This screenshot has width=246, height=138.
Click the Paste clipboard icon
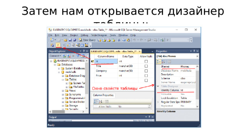point(128,40)
